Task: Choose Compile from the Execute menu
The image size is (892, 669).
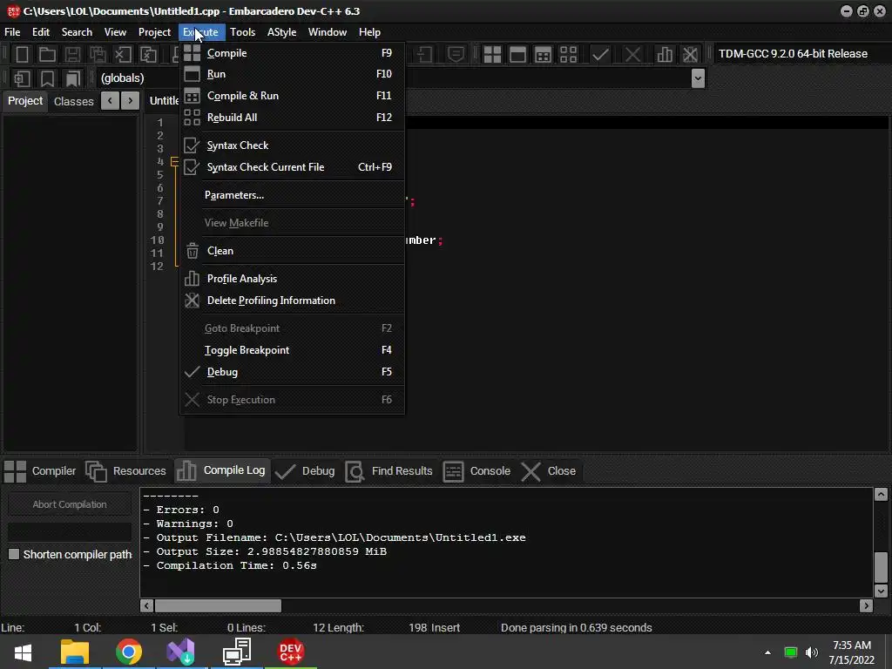Action: point(292,53)
